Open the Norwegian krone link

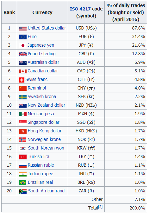tap(44, 139)
